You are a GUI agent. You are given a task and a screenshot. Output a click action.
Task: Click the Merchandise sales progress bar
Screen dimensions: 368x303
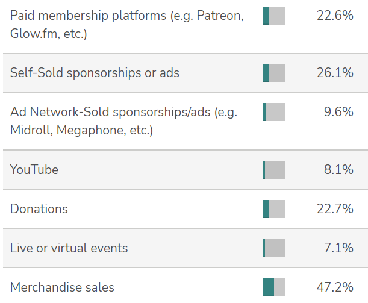tap(274, 287)
